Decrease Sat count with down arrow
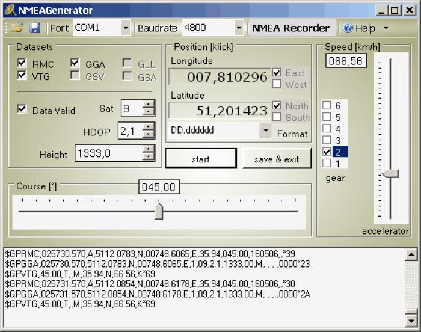This screenshot has width=421, height=332. click(x=148, y=112)
